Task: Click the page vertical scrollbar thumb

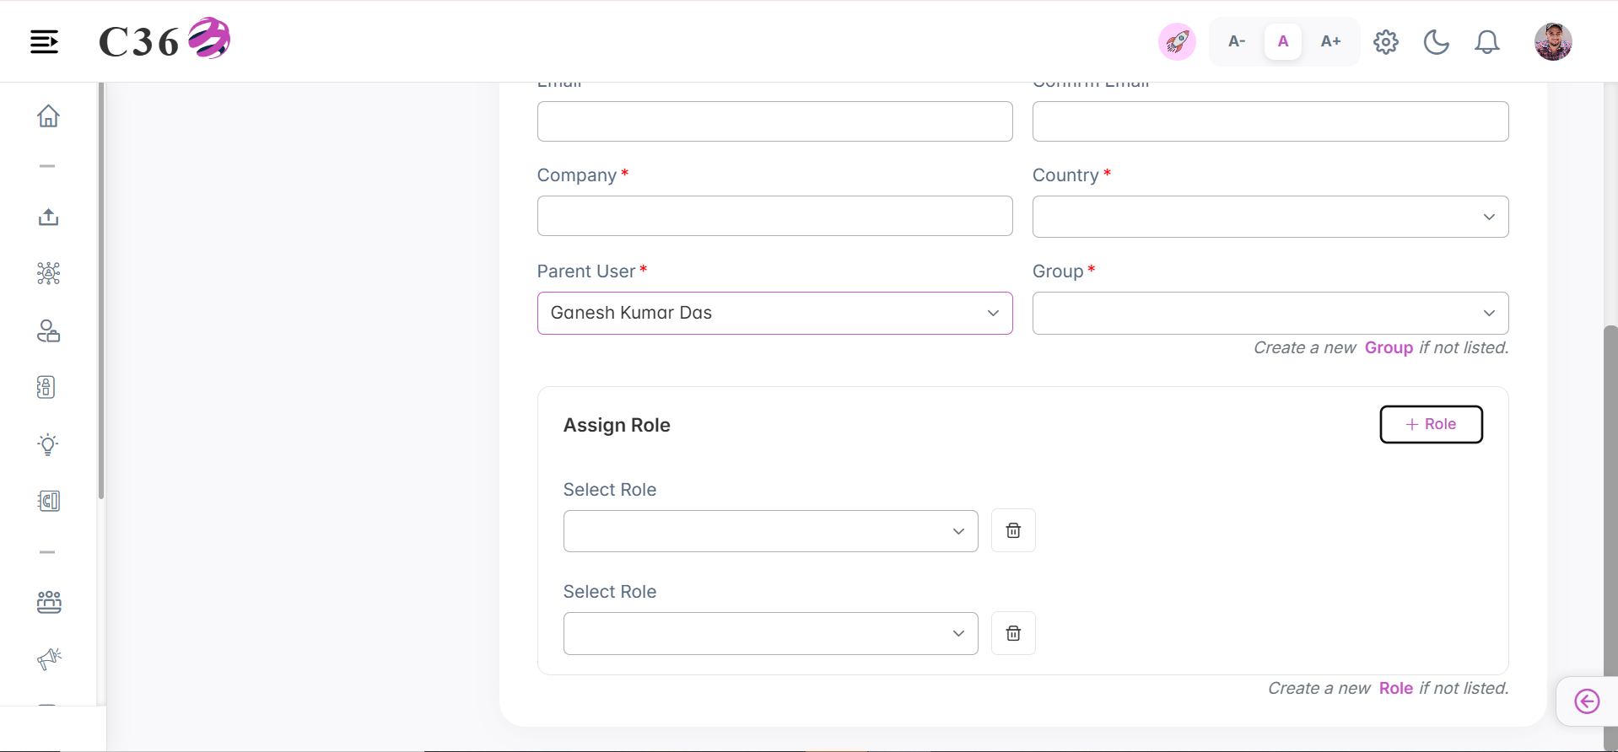Action: [1610, 536]
